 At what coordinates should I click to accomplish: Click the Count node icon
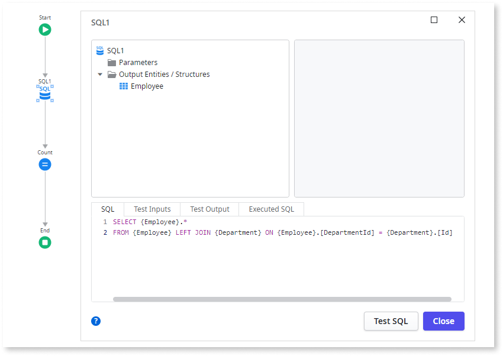pos(45,164)
